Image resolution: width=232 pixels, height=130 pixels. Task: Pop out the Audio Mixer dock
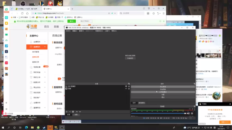click(x=194, y=106)
